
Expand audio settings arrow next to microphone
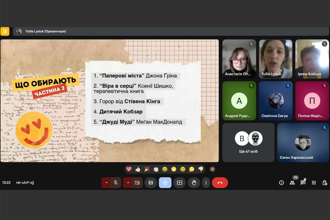point(107,183)
